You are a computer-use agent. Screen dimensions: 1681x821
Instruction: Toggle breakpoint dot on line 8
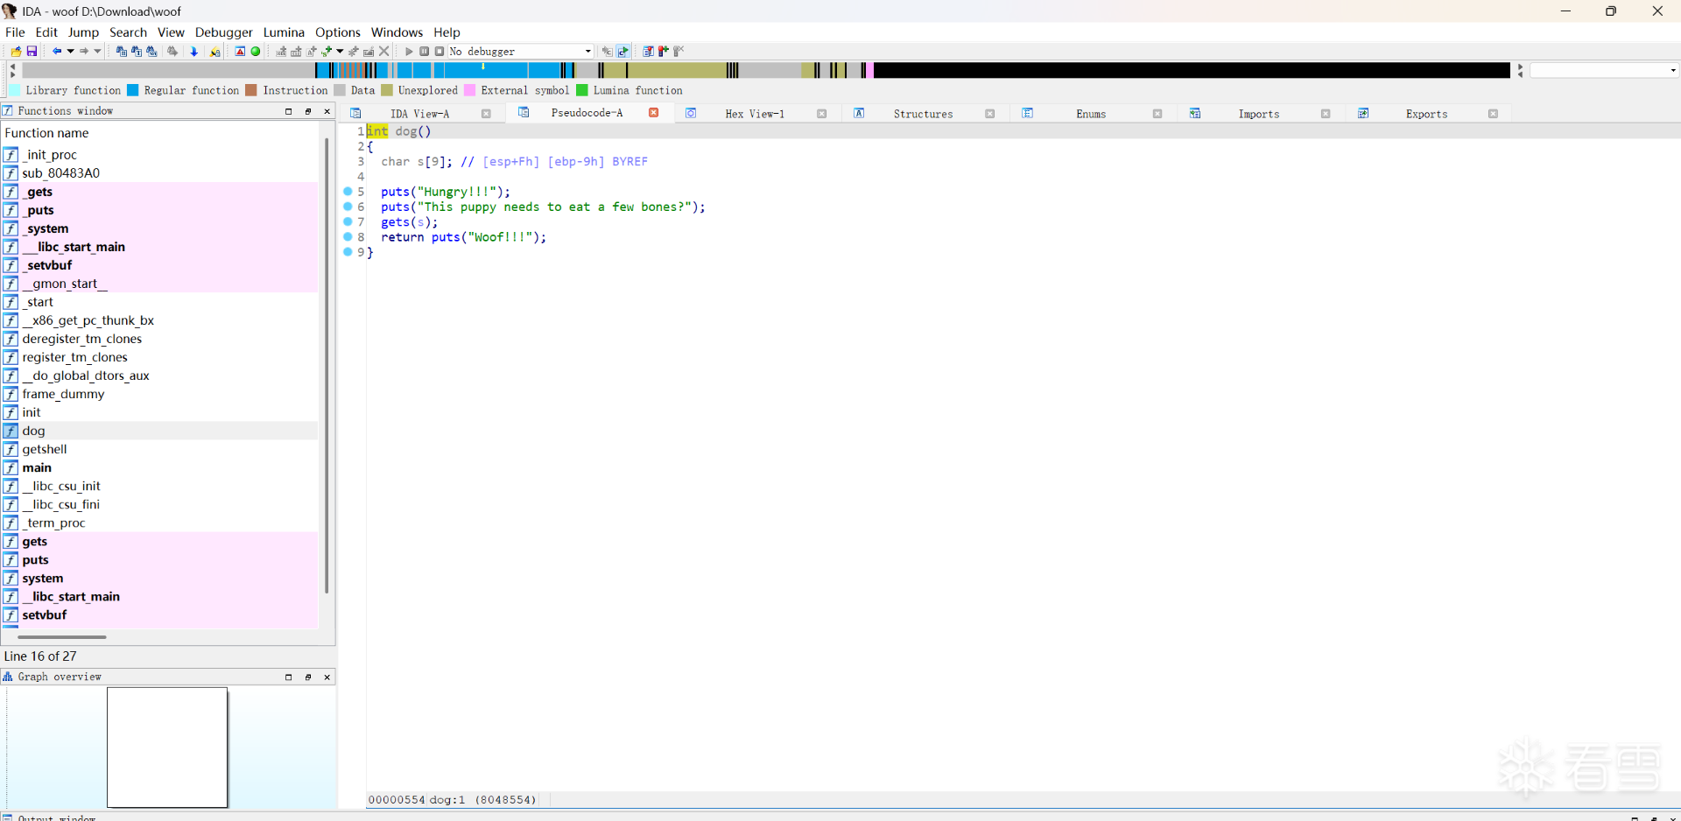tap(348, 236)
